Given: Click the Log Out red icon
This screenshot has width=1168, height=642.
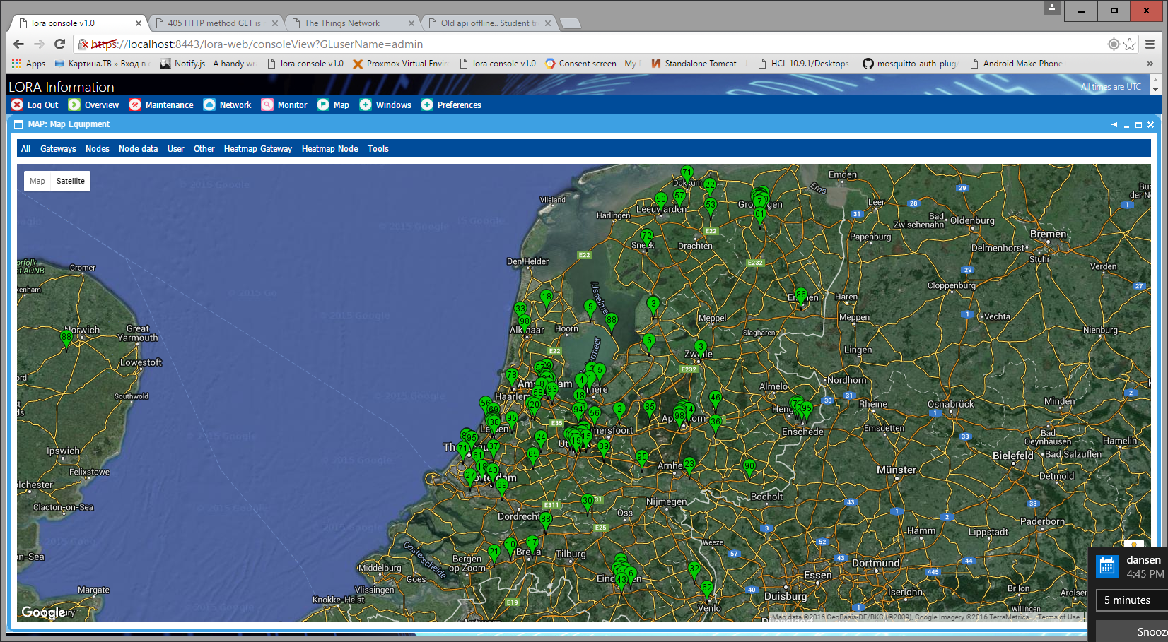Looking at the screenshot, I should tap(18, 105).
